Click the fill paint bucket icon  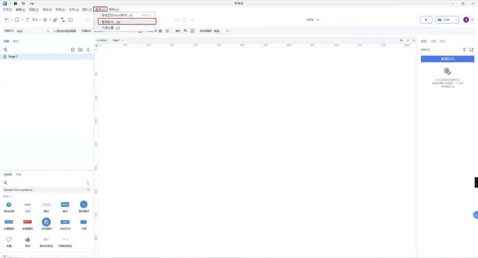tap(185, 31)
